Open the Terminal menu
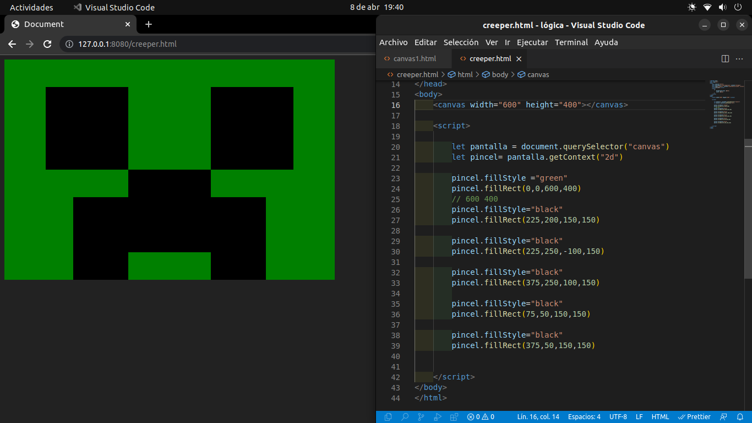Image resolution: width=752 pixels, height=423 pixels. click(571, 42)
